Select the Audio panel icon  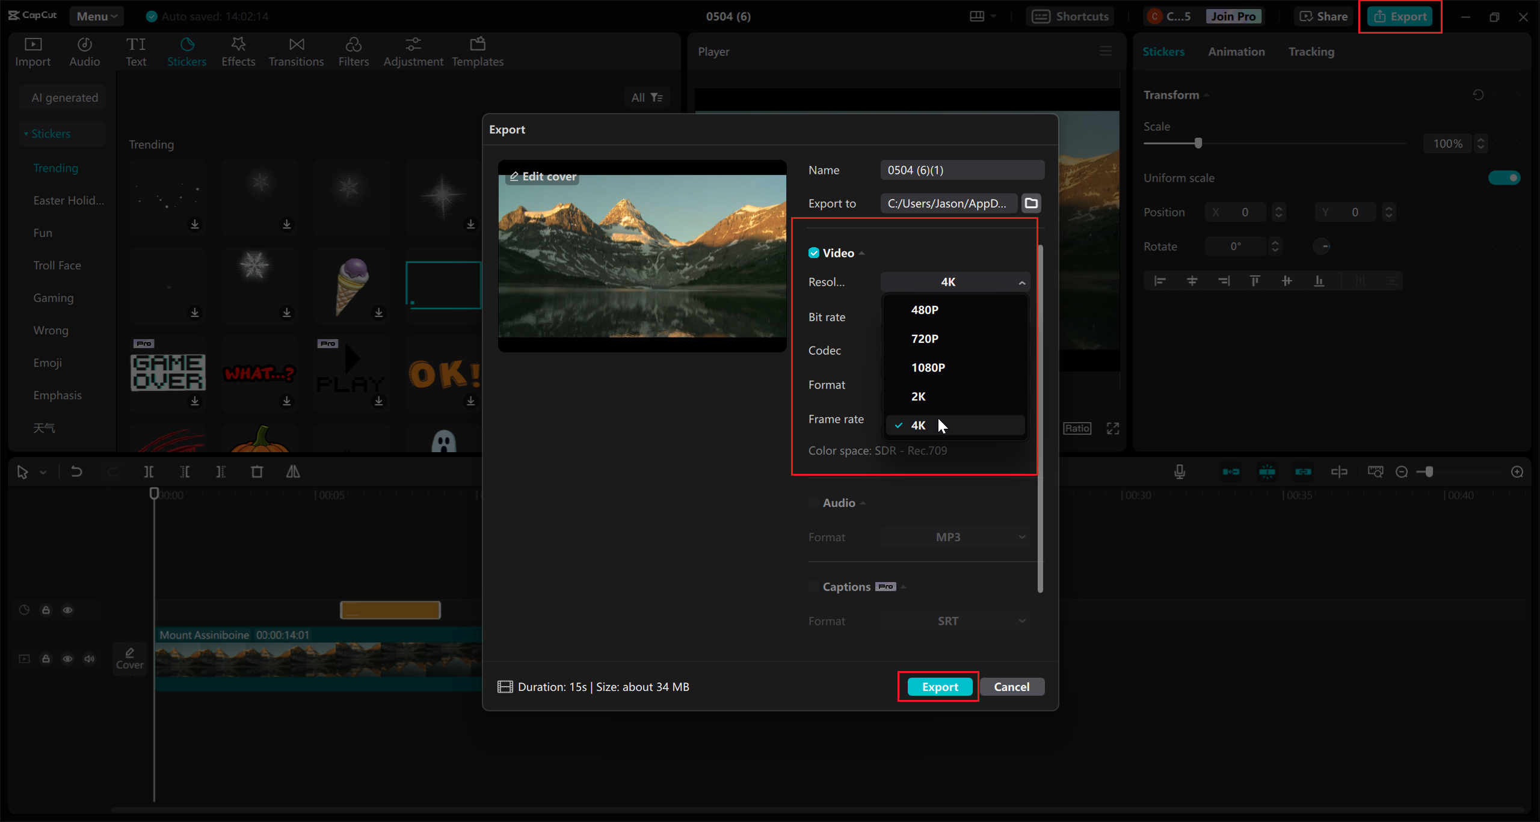pos(84,51)
